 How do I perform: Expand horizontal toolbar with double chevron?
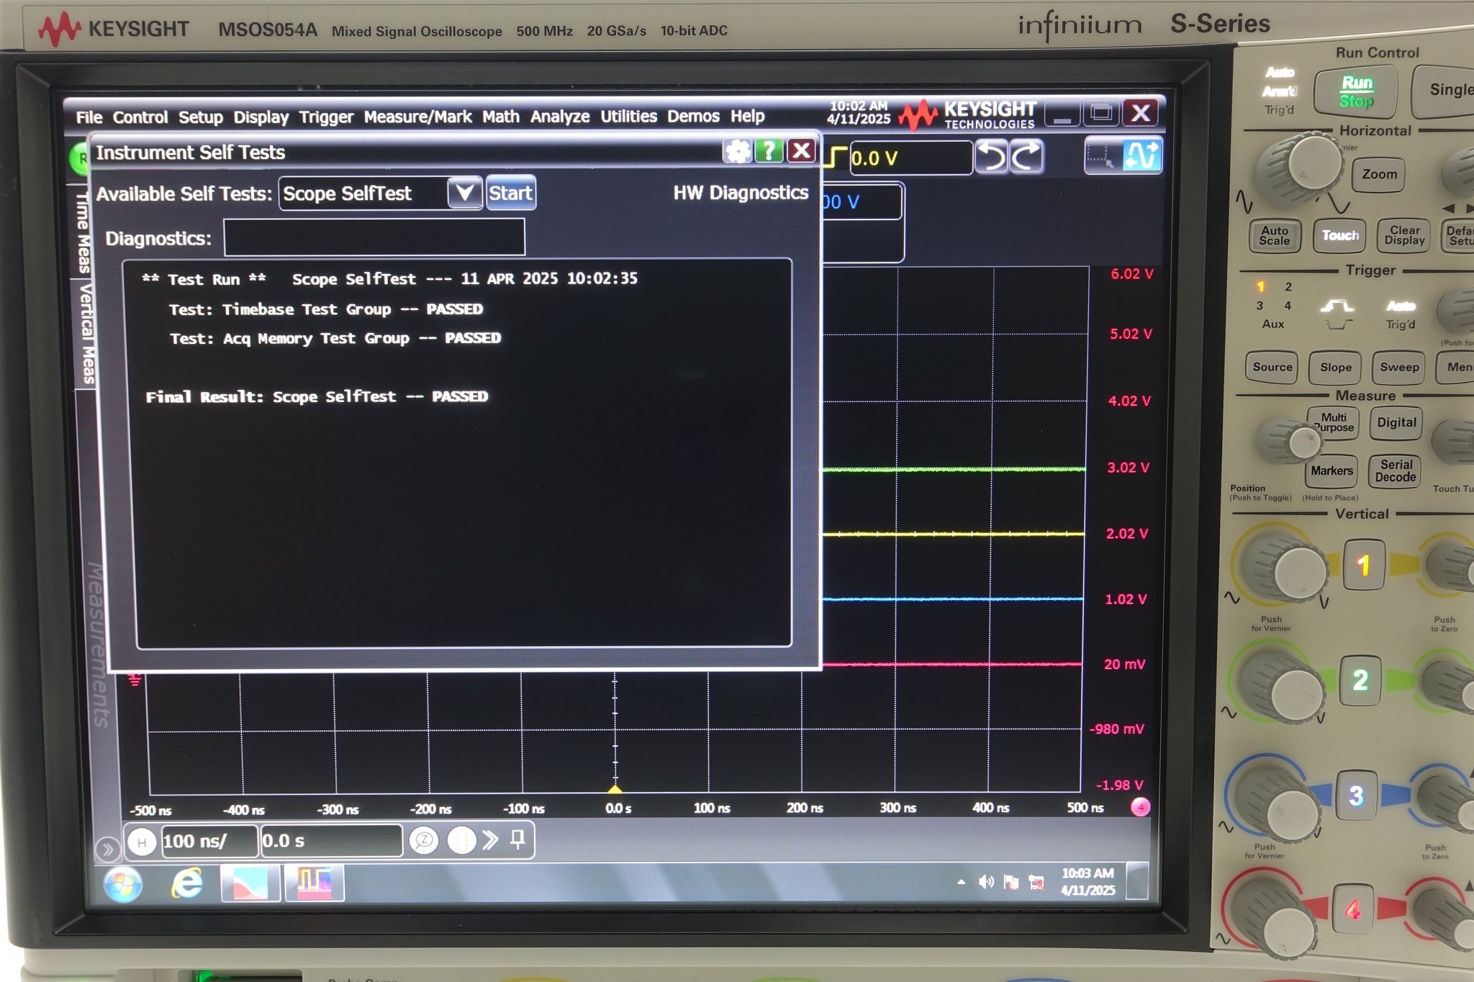tap(491, 840)
